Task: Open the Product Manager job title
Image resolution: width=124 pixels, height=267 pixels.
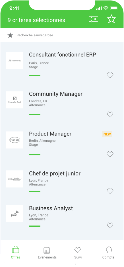Action: click(x=50, y=134)
